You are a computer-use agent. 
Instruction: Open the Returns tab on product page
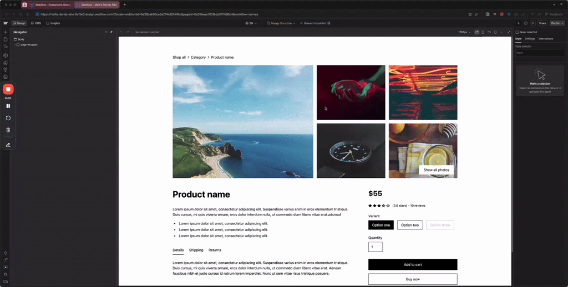215,250
